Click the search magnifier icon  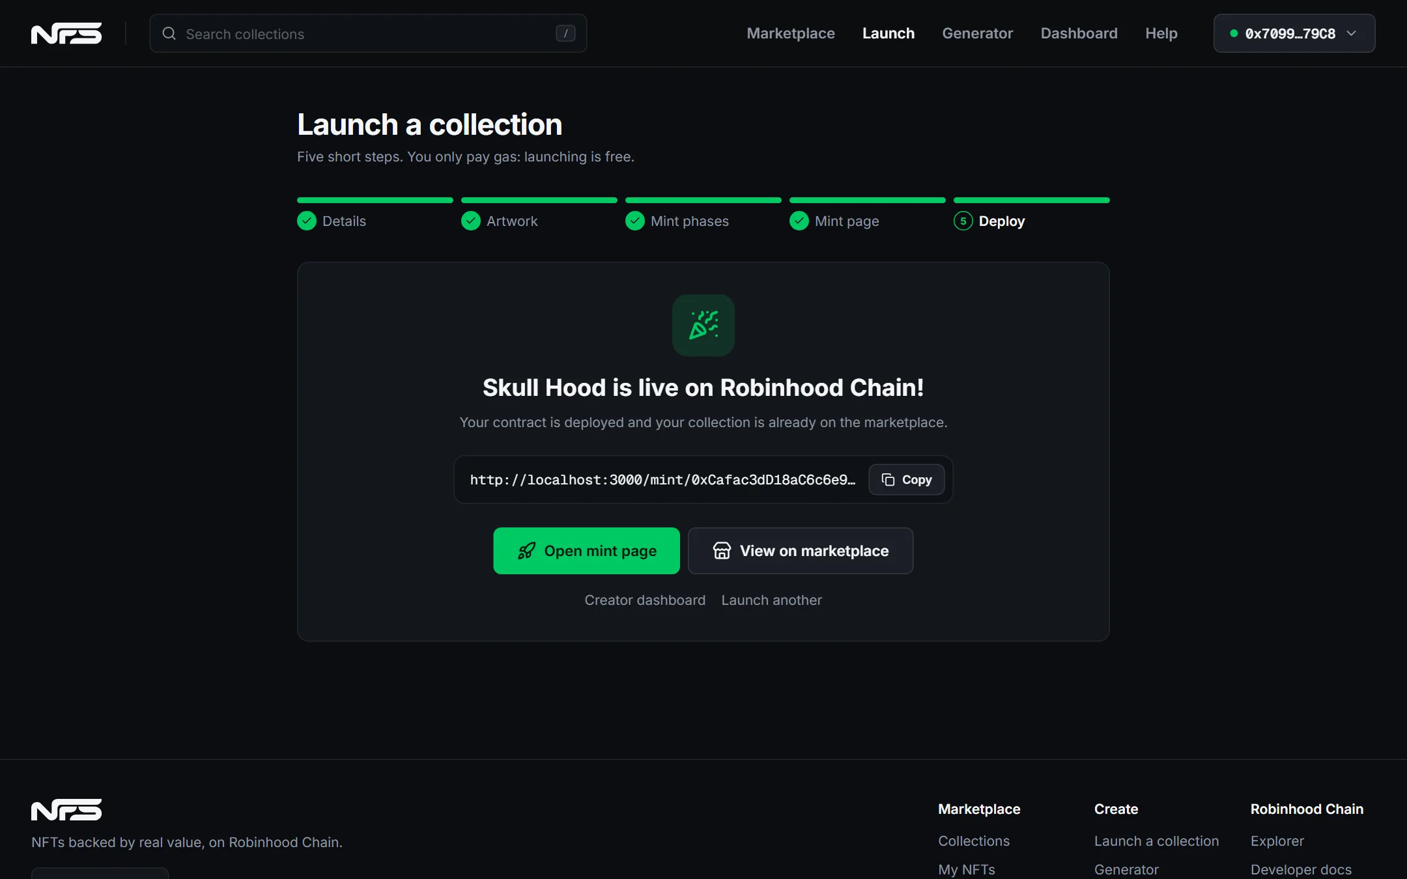point(169,33)
